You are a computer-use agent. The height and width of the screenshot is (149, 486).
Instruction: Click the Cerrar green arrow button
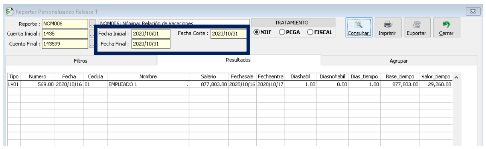point(446,28)
